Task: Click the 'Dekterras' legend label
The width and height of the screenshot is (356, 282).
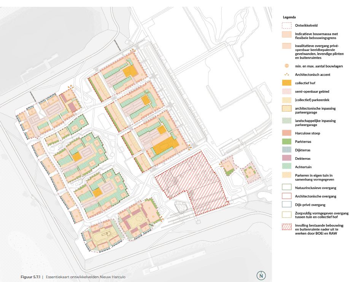Action: click(303, 159)
